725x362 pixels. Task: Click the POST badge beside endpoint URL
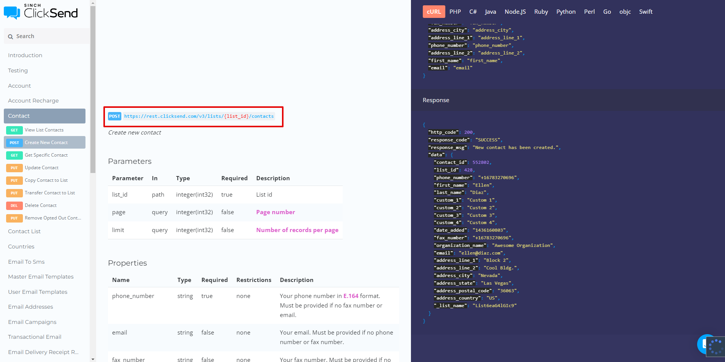click(x=114, y=116)
